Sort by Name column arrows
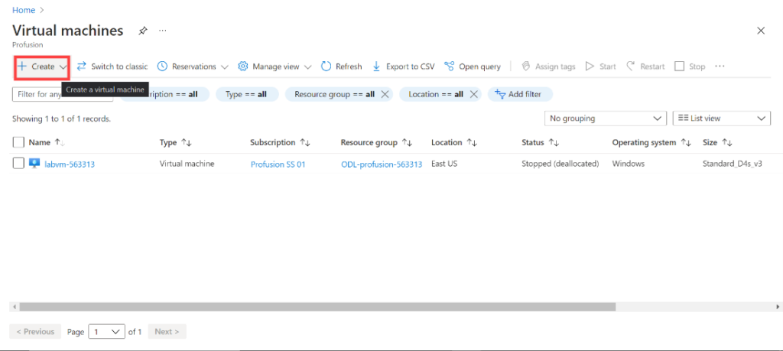783x351 pixels. (x=60, y=143)
